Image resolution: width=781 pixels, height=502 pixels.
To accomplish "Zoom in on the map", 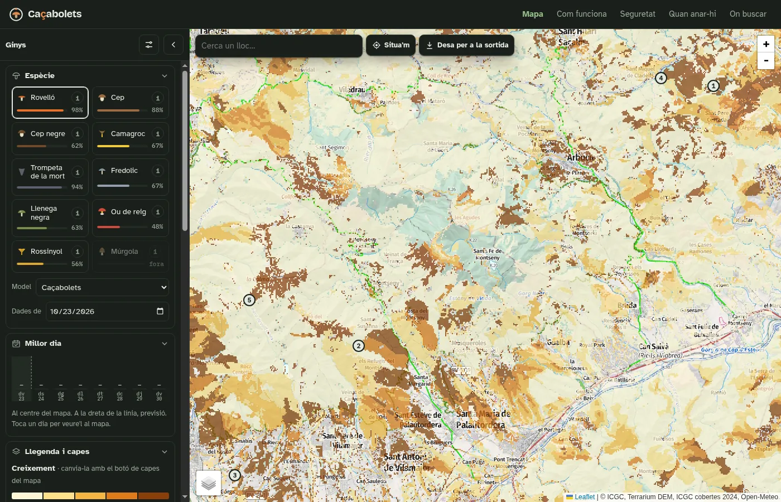I will click(x=766, y=44).
